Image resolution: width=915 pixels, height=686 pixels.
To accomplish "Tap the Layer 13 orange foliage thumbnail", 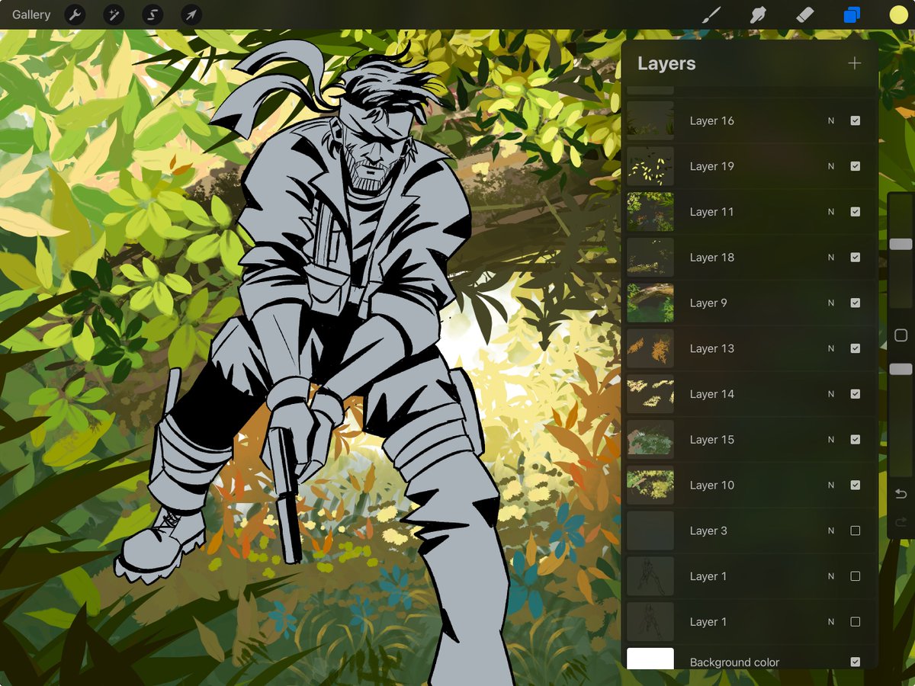I will pyautogui.click(x=650, y=348).
